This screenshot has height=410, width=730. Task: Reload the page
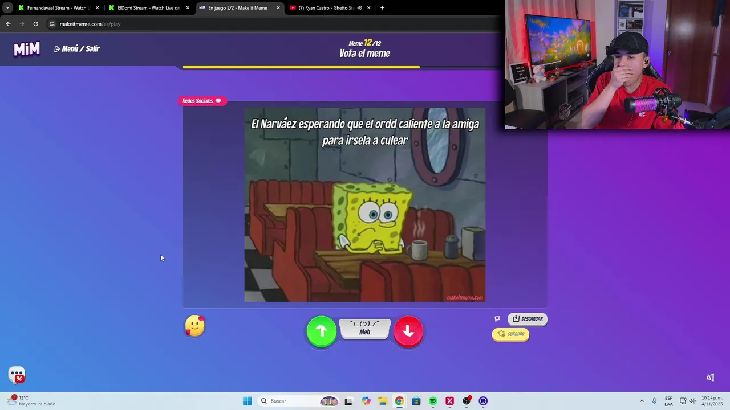pyautogui.click(x=35, y=24)
